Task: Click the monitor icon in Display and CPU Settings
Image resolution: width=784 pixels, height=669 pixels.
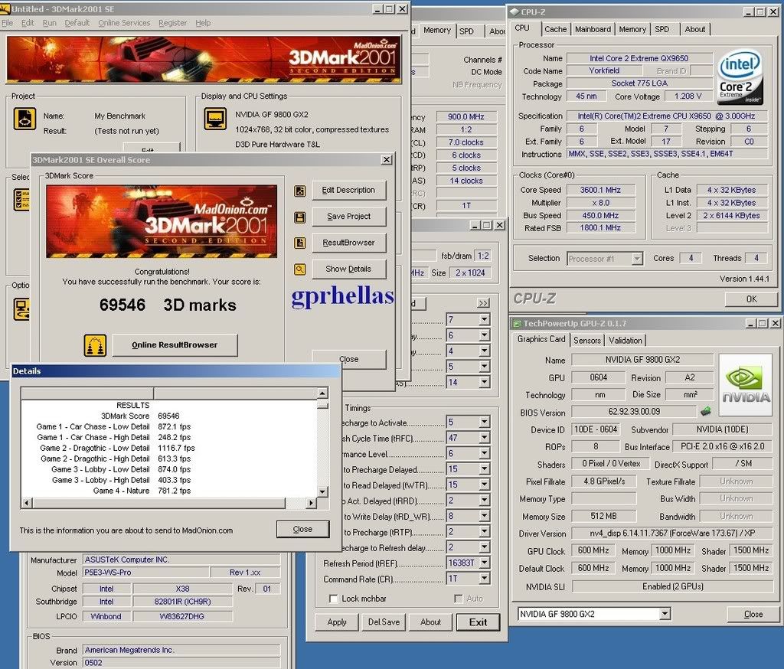Action: pyautogui.click(x=215, y=119)
